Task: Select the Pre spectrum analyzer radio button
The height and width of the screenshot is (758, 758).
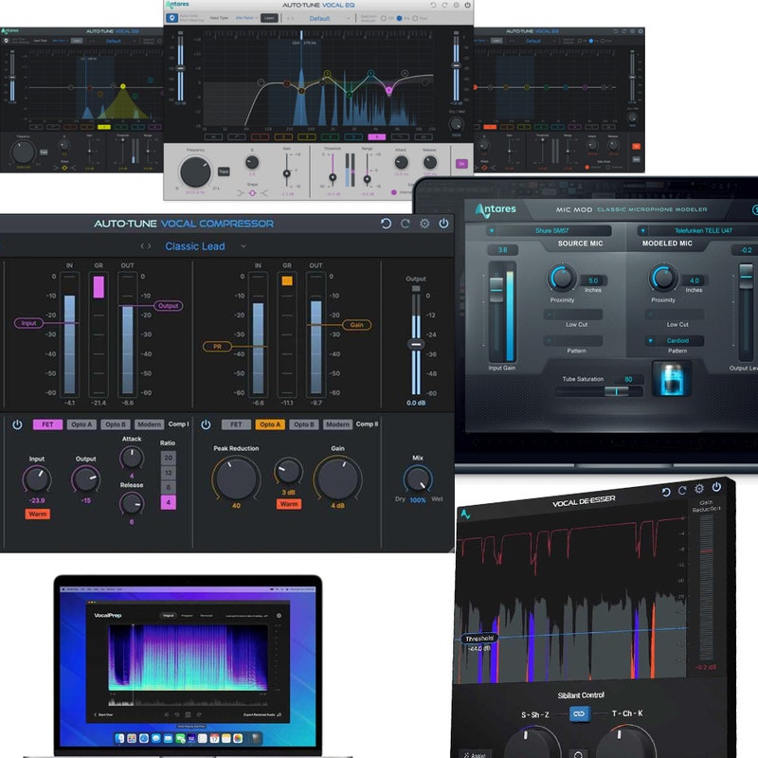Action: click(402, 18)
